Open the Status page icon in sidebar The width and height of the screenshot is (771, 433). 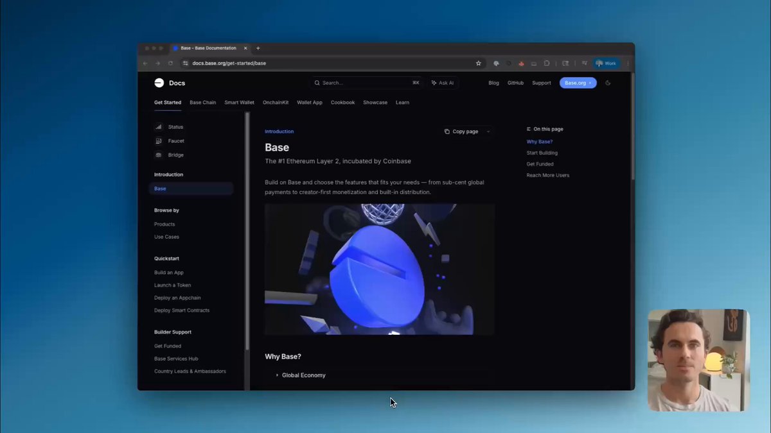[159, 127]
